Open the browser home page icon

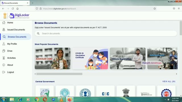[18, 8]
